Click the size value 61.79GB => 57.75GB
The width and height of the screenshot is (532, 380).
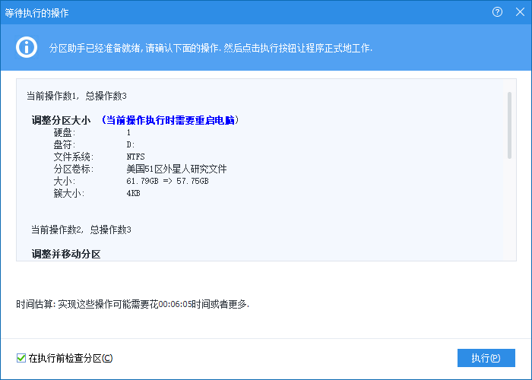tap(168, 181)
